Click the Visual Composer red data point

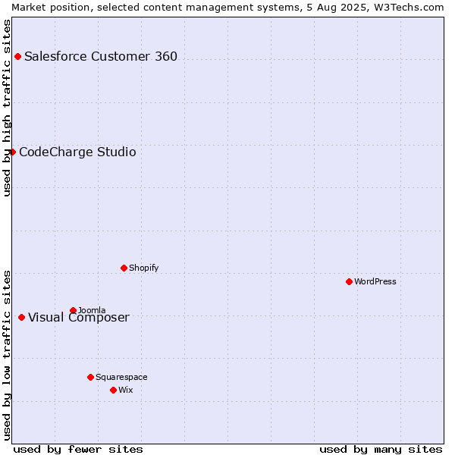click(x=21, y=318)
